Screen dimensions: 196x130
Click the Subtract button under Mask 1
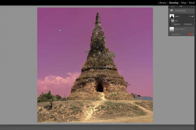coord(188,24)
